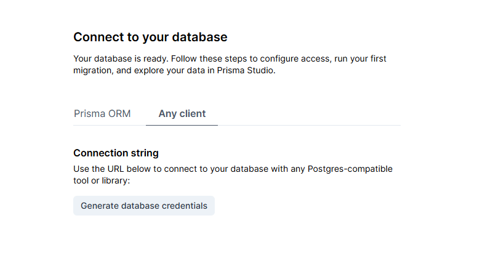Image resolution: width=485 pixels, height=258 pixels.
Task: Select the Any client tab
Action: 182,114
